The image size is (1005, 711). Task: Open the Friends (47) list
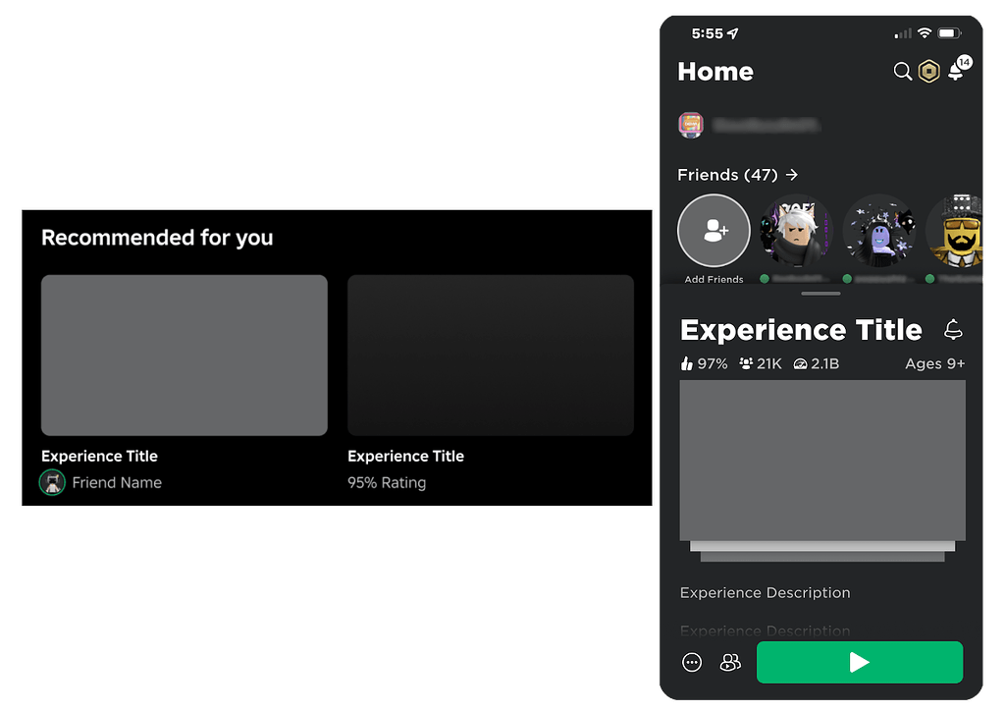[738, 175]
